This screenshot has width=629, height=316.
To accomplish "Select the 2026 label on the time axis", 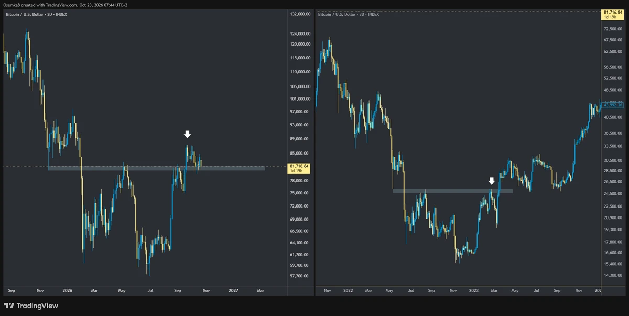I will [x=67, y=289].
